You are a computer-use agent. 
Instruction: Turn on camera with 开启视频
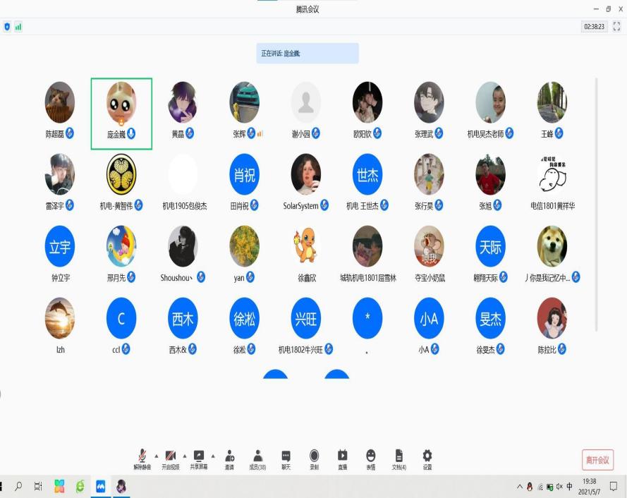(x=170, y=456)
